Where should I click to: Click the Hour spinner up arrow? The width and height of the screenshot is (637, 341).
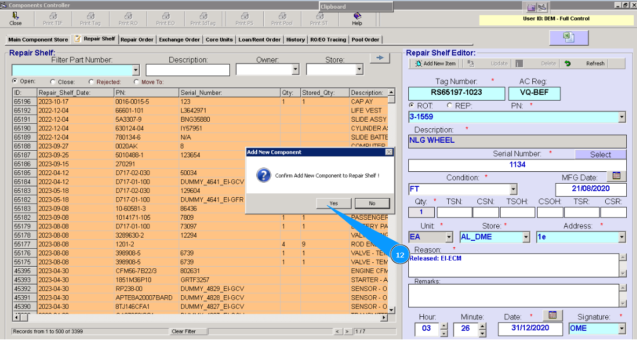pyautogui.click(x=444, y=325)
